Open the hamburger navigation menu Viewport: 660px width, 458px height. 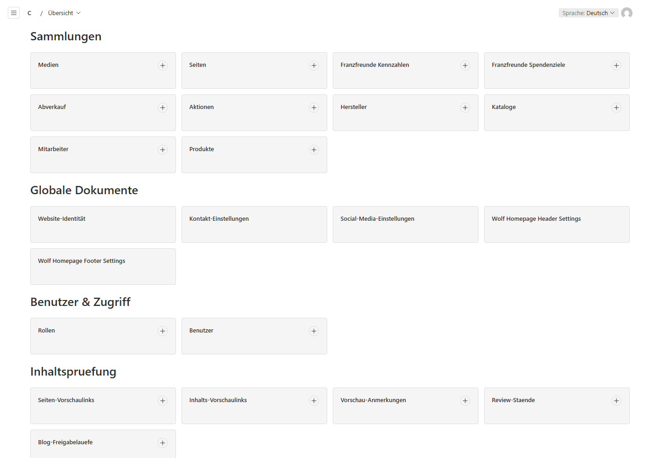14,13
